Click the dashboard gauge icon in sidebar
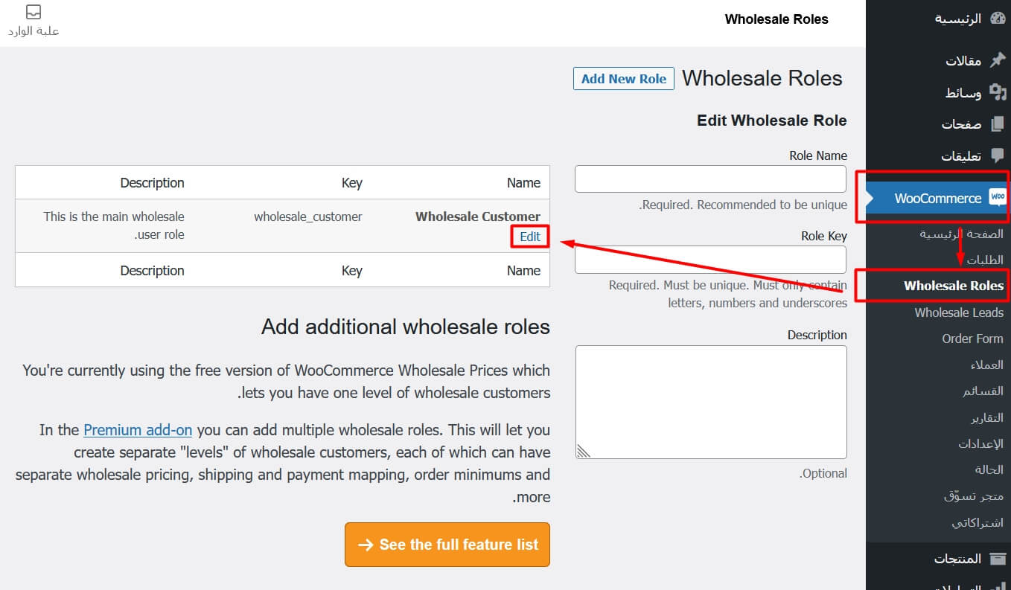The image size is (1011, 590). (998, 19)
